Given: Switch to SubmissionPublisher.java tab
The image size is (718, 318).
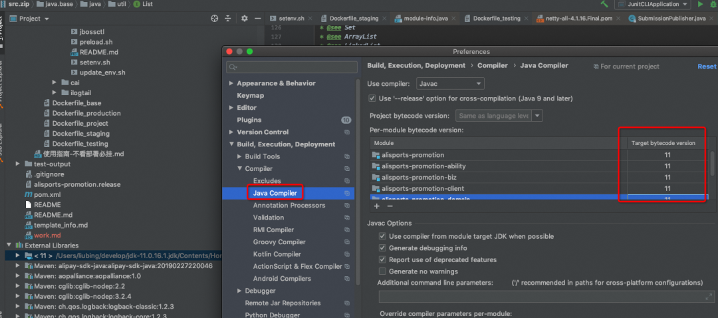Looking at the screenshot, I should [671, 19].
